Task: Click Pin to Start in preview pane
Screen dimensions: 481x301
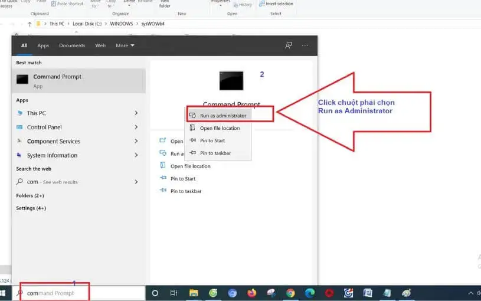Action: coord(178,179)
